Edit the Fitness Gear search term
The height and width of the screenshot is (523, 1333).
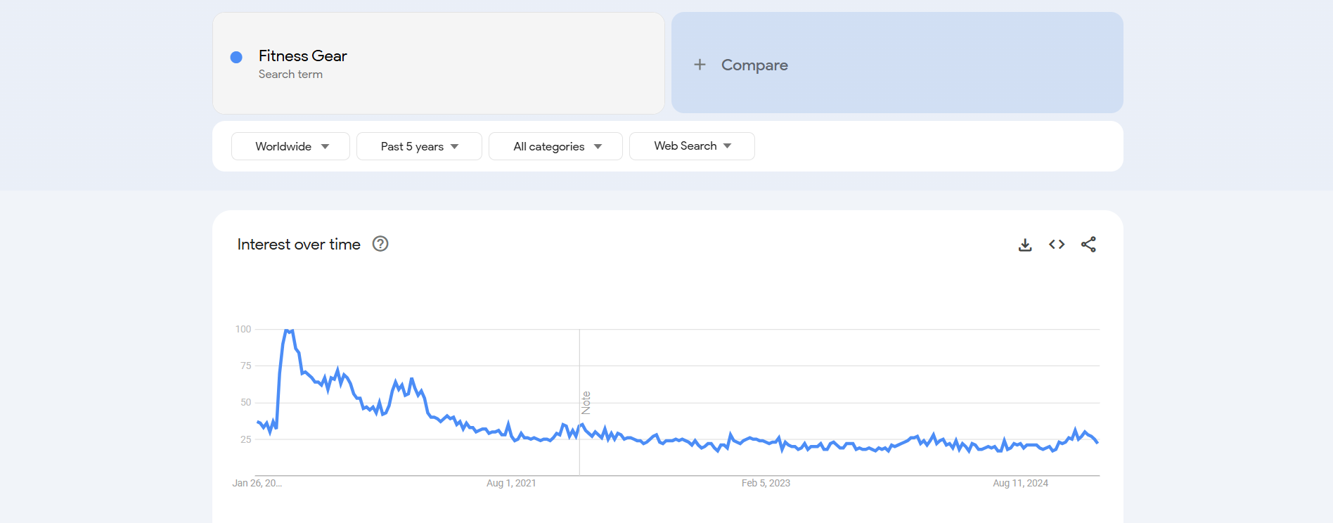[x=303, y=56]
